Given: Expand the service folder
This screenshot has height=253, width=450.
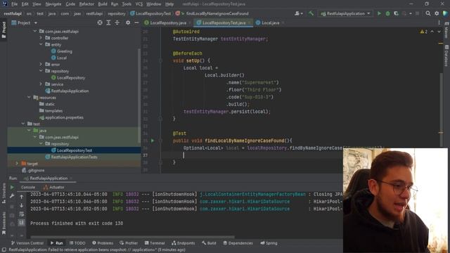Looking at the screenshot, I should coord(41,84).
